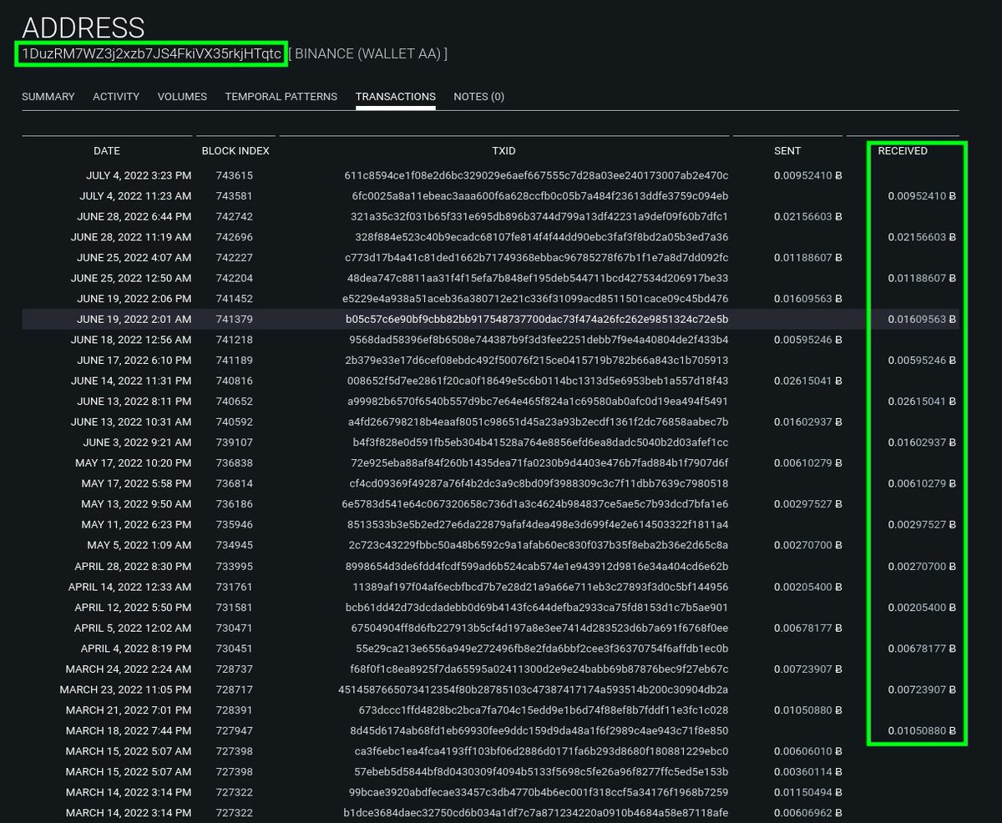Click the Binance (Wallet AA) label
The height and width of the screenshot is (823, 1002).
pos(368,54)
